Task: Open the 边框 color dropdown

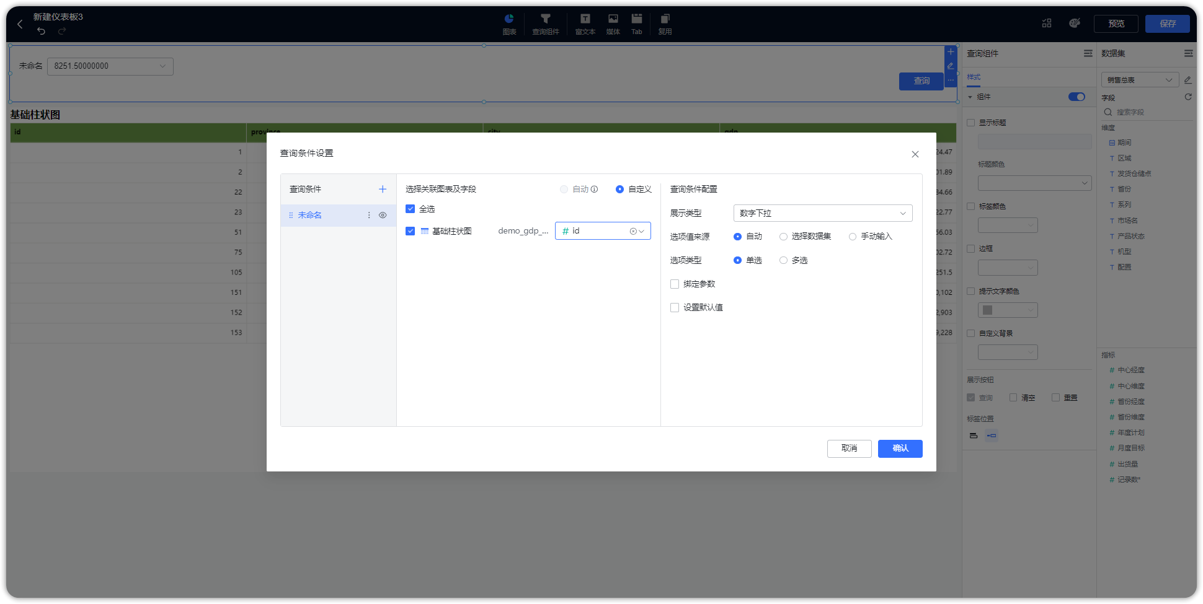Action: pos(1008,268)
